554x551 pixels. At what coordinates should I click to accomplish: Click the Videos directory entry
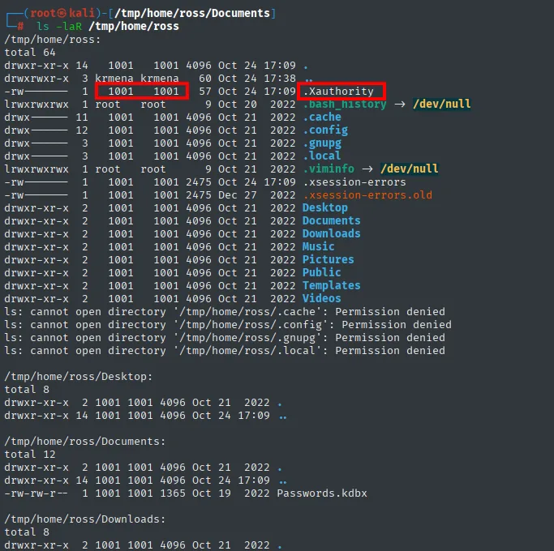(x=322, y=299)
